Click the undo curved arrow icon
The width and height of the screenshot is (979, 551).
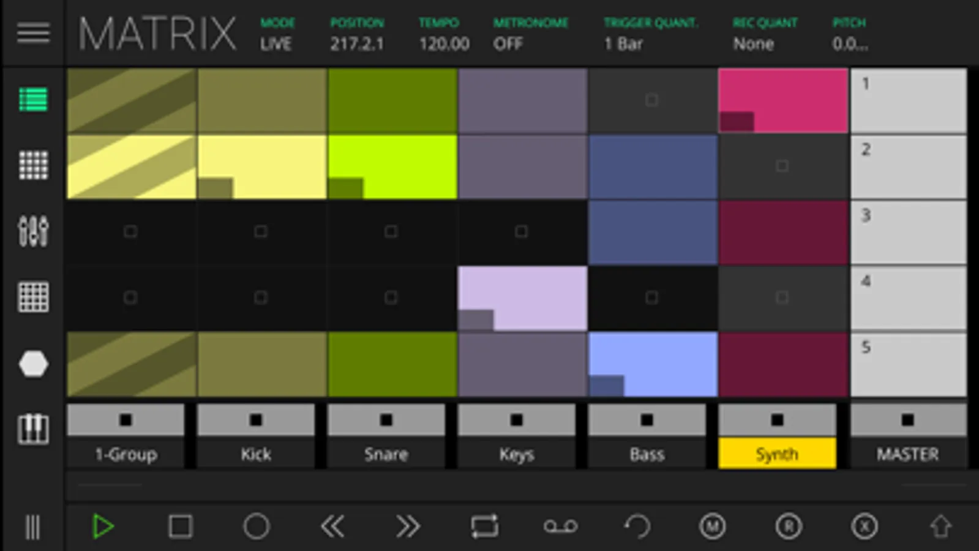(637, 527)
